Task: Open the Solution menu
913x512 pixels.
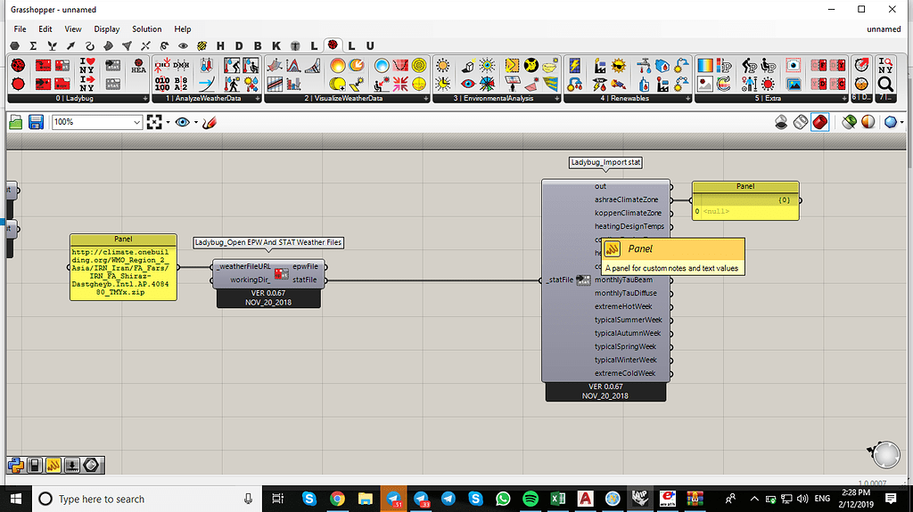Action: coord(147,29)
